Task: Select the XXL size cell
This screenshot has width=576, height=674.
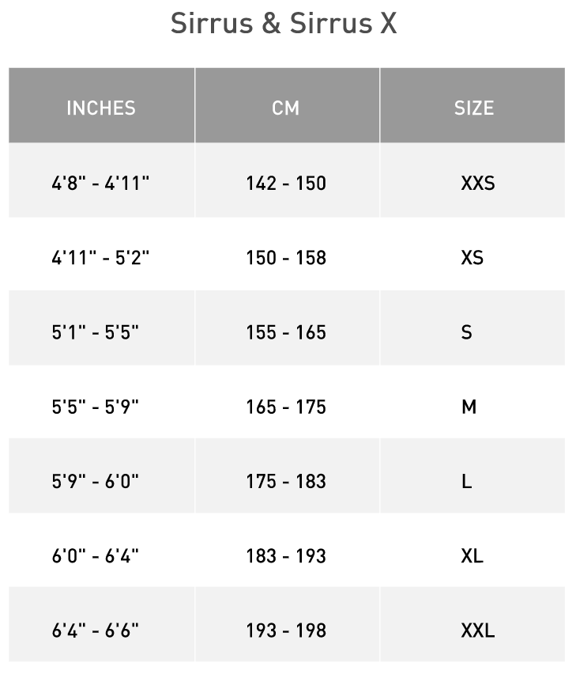Action: 477,630
